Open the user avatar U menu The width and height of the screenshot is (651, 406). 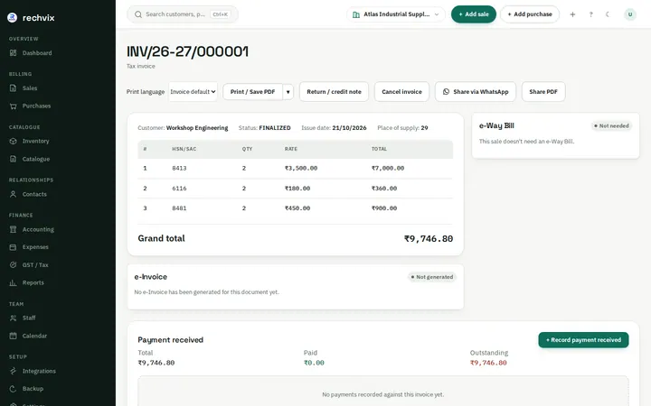pyautogui.click(x=630, y=14)
